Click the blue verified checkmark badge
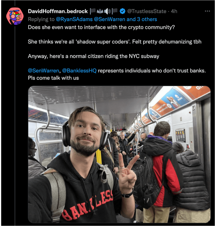 click(x=122, y=11)
